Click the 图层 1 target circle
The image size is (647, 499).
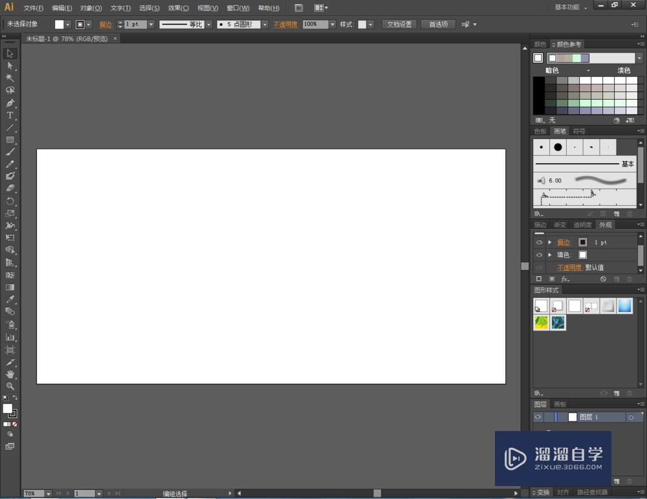point(631,417)
